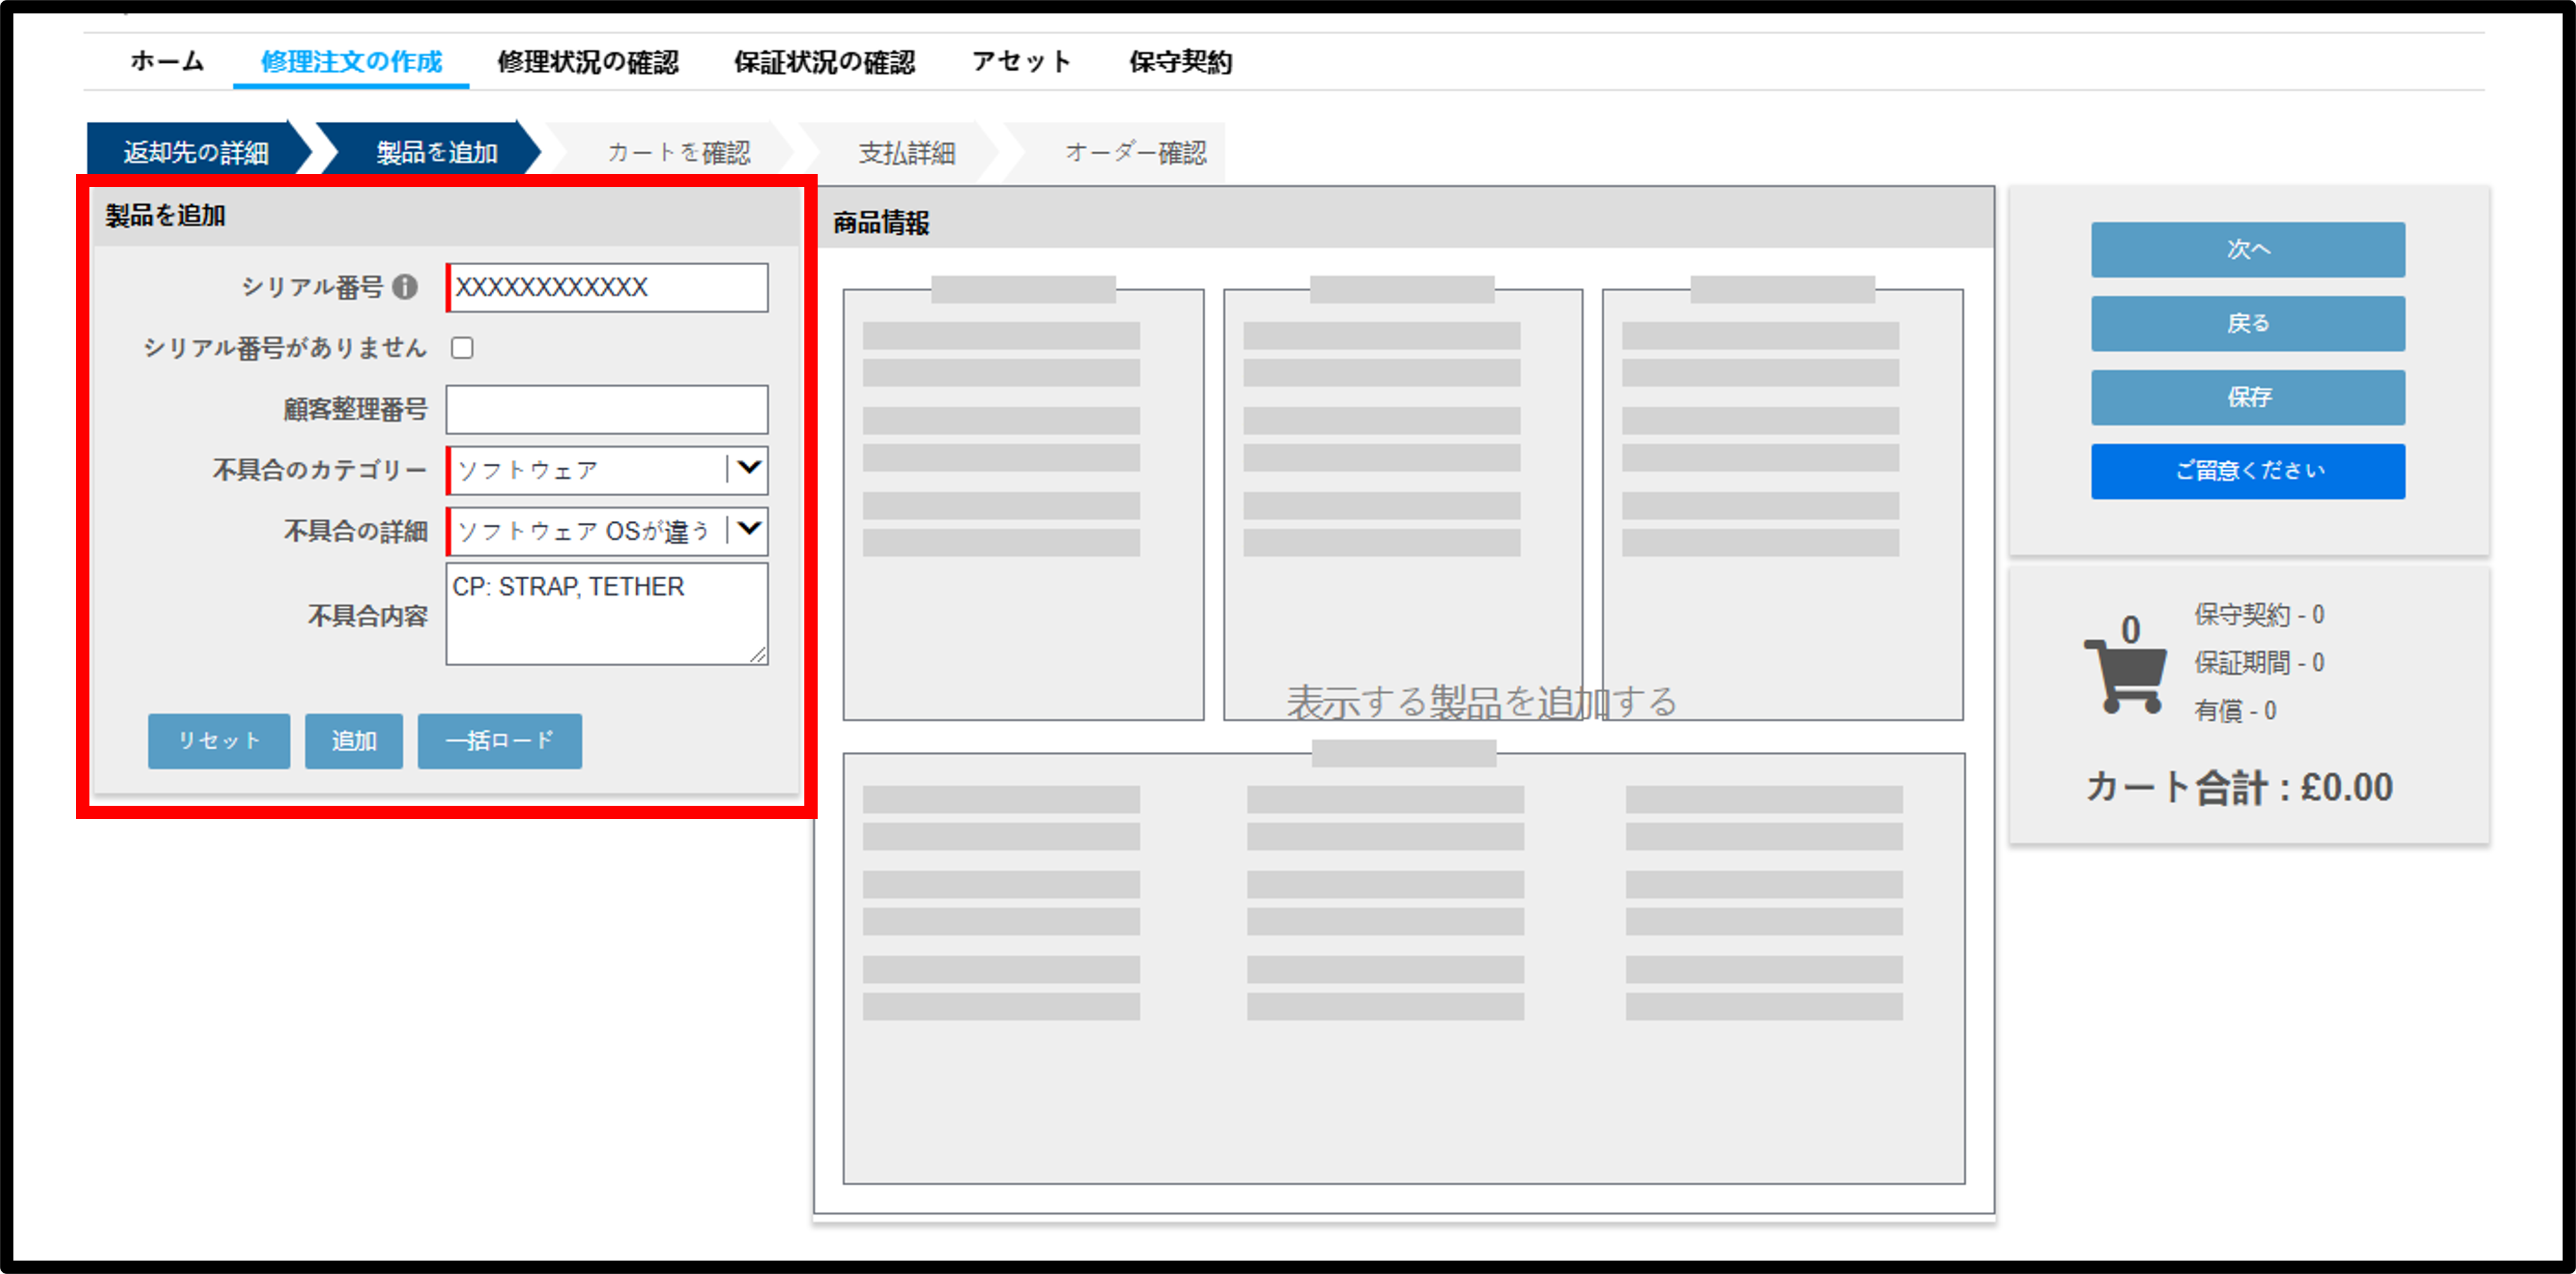Click the カート合計 : £0.00 text
Viewport: 2576px width, 1274px height.
[x=2239, y=787]
